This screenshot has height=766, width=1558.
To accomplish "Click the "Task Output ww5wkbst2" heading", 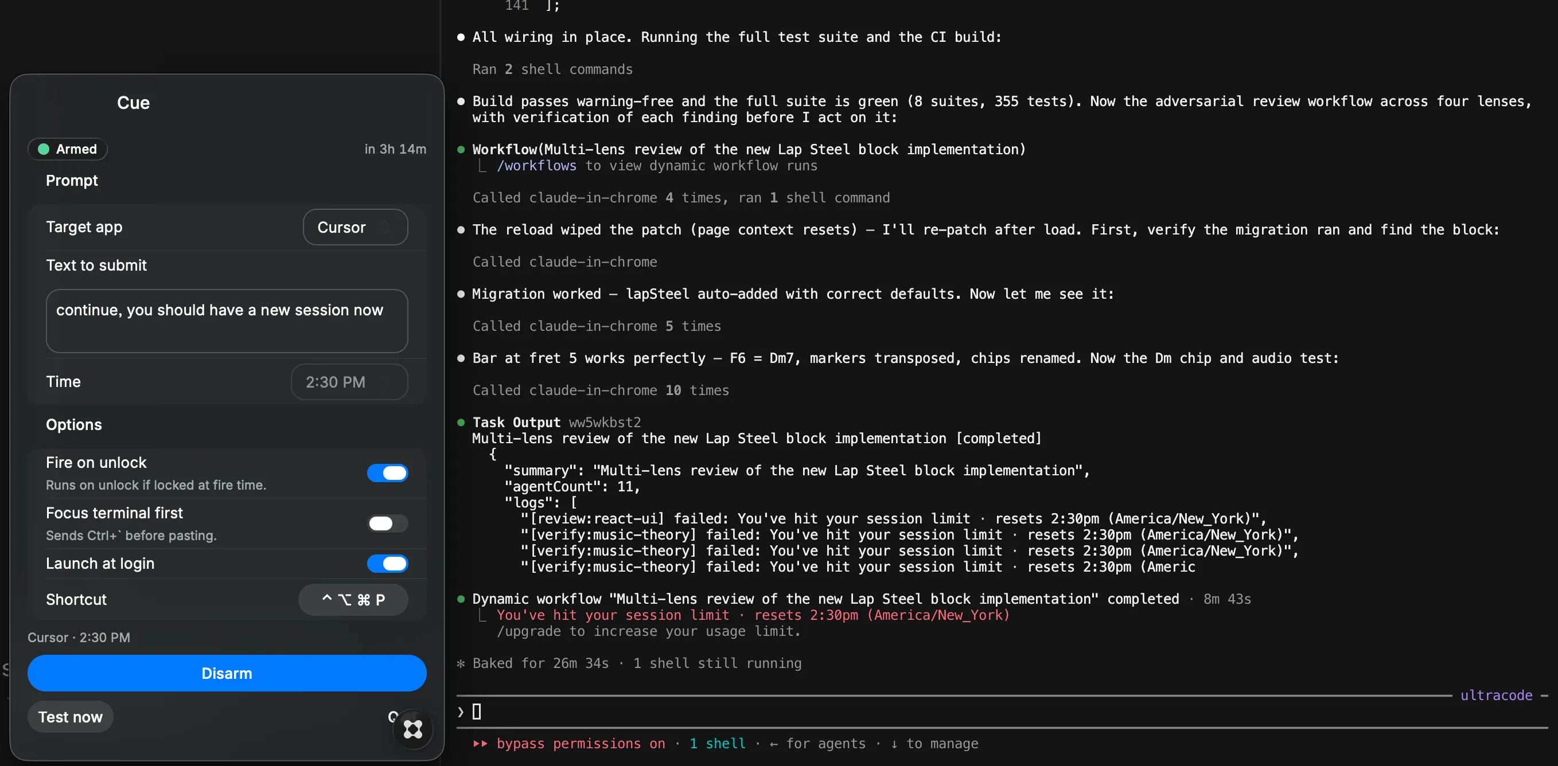I will click(x=556, y=423).
